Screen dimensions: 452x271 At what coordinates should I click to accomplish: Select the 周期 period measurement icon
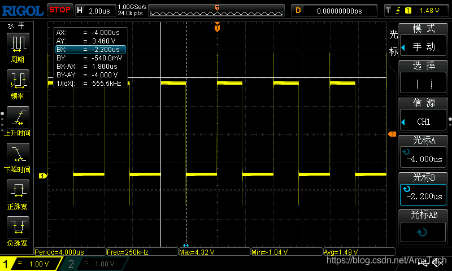(x=18, y=44)
